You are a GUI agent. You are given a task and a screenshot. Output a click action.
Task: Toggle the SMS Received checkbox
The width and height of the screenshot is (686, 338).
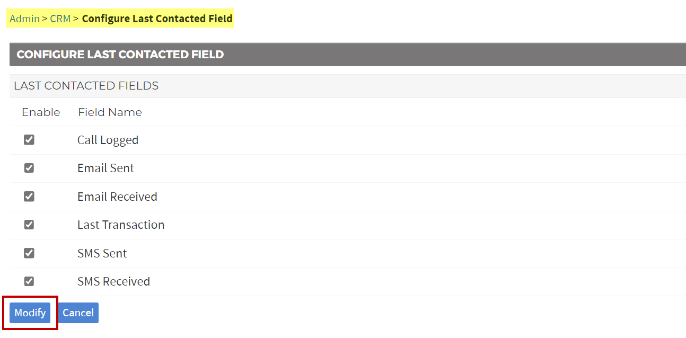29,281
